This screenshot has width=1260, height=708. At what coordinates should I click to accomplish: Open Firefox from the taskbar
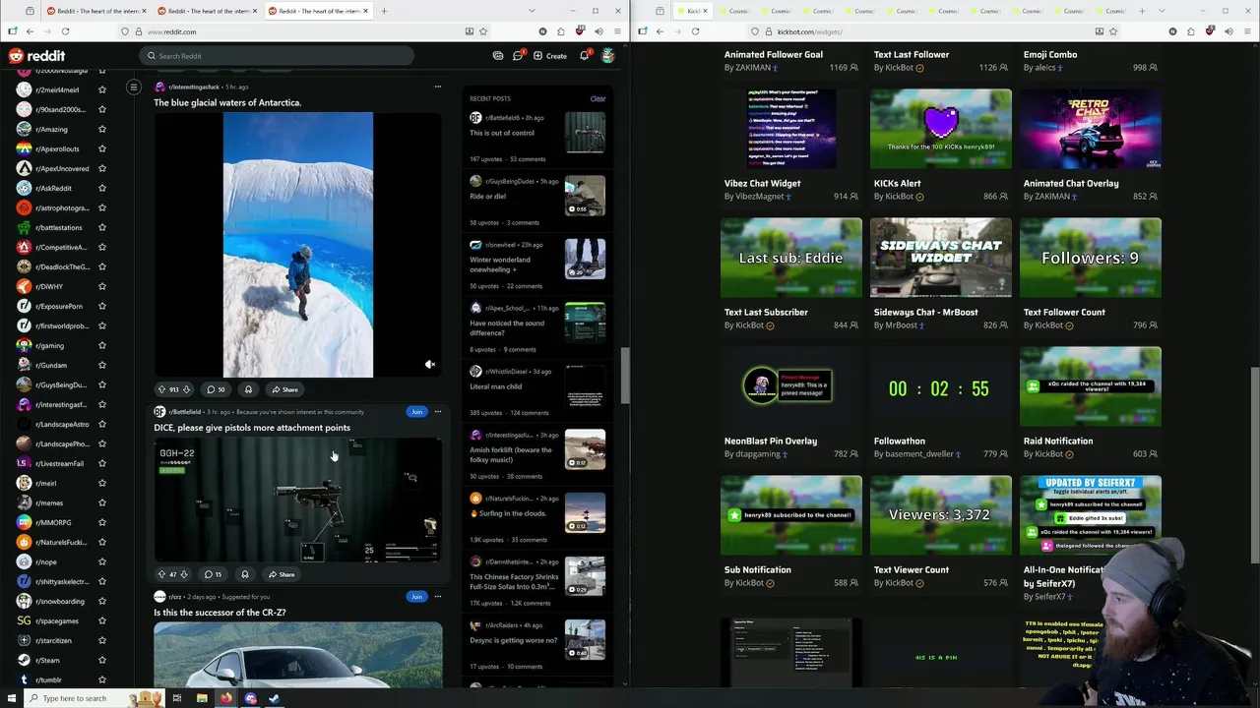coord(225,698)
